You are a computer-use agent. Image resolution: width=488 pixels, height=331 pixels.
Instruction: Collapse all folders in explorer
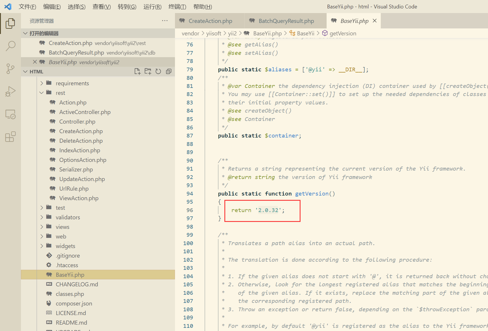169,71
